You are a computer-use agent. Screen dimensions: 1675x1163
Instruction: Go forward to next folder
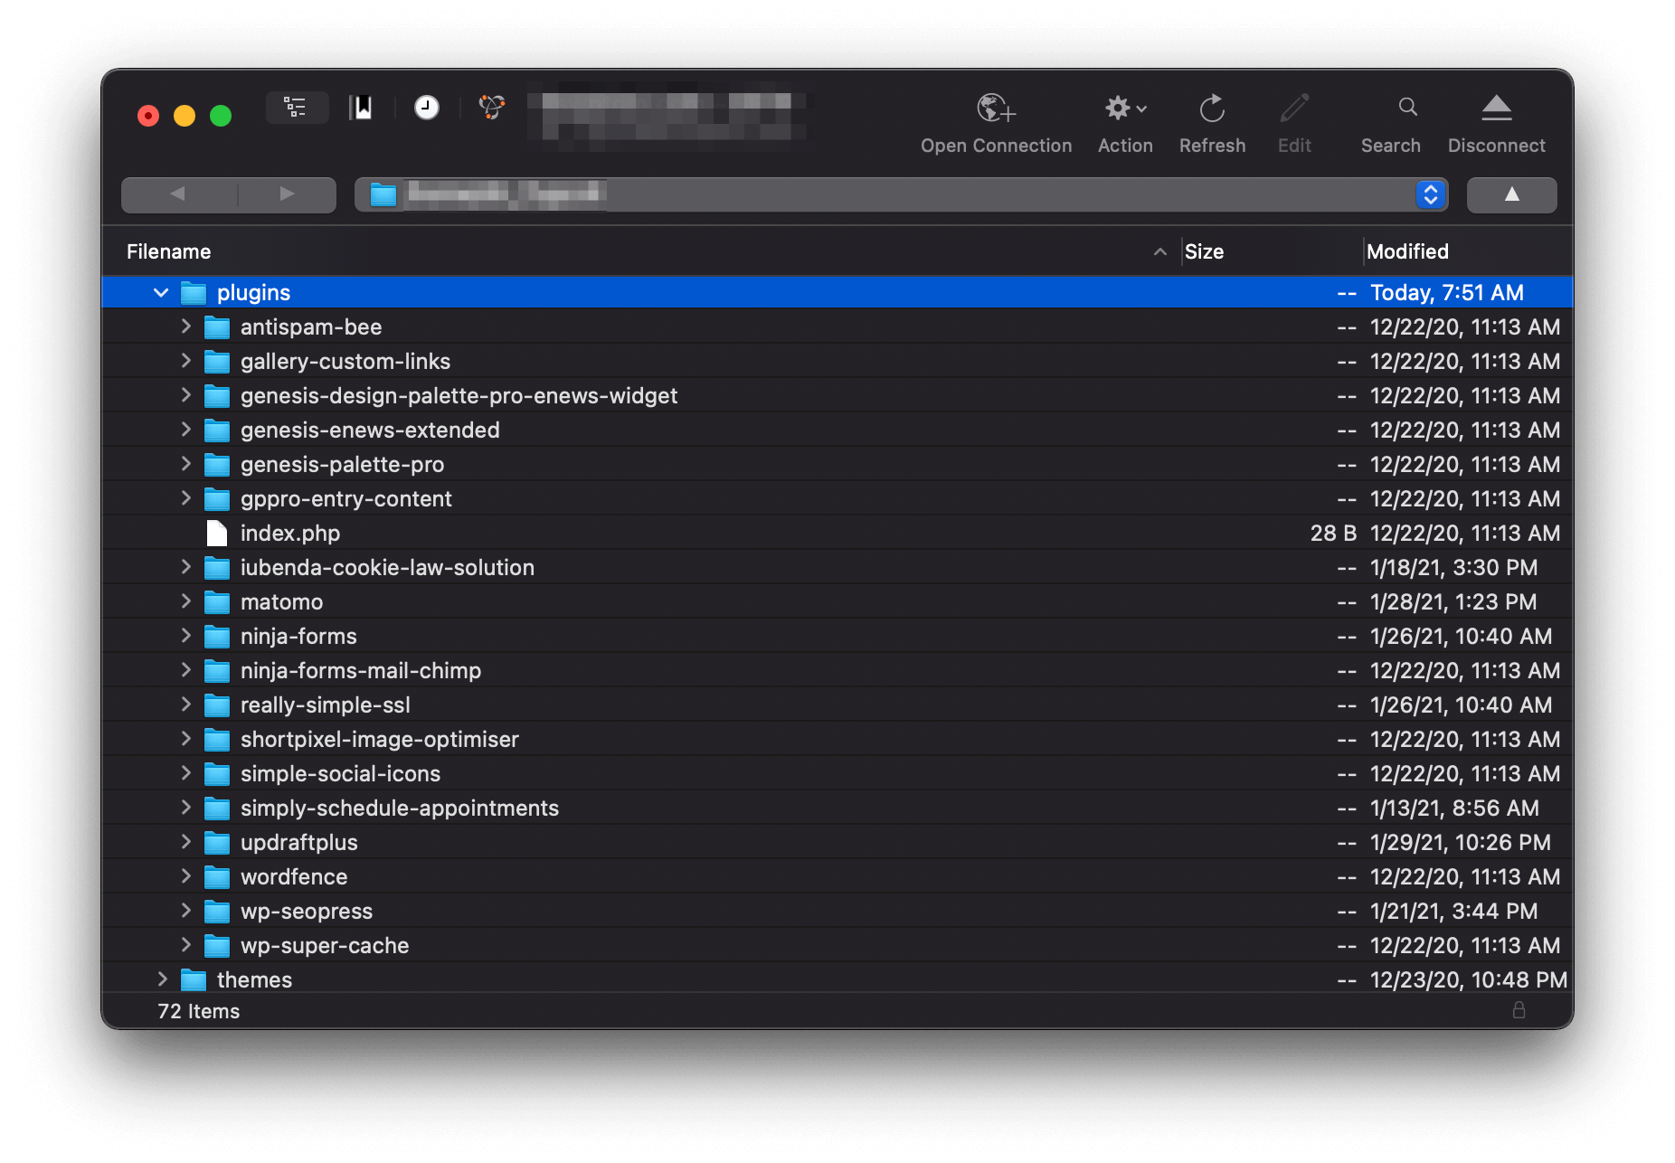287,194
